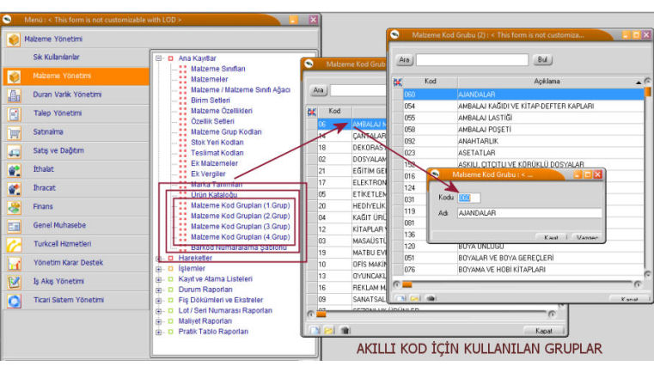This screenshot has width=654, height=372.
Task: Click the Satış ve Dağıtım truck icon
Action: tap(14, 151)
